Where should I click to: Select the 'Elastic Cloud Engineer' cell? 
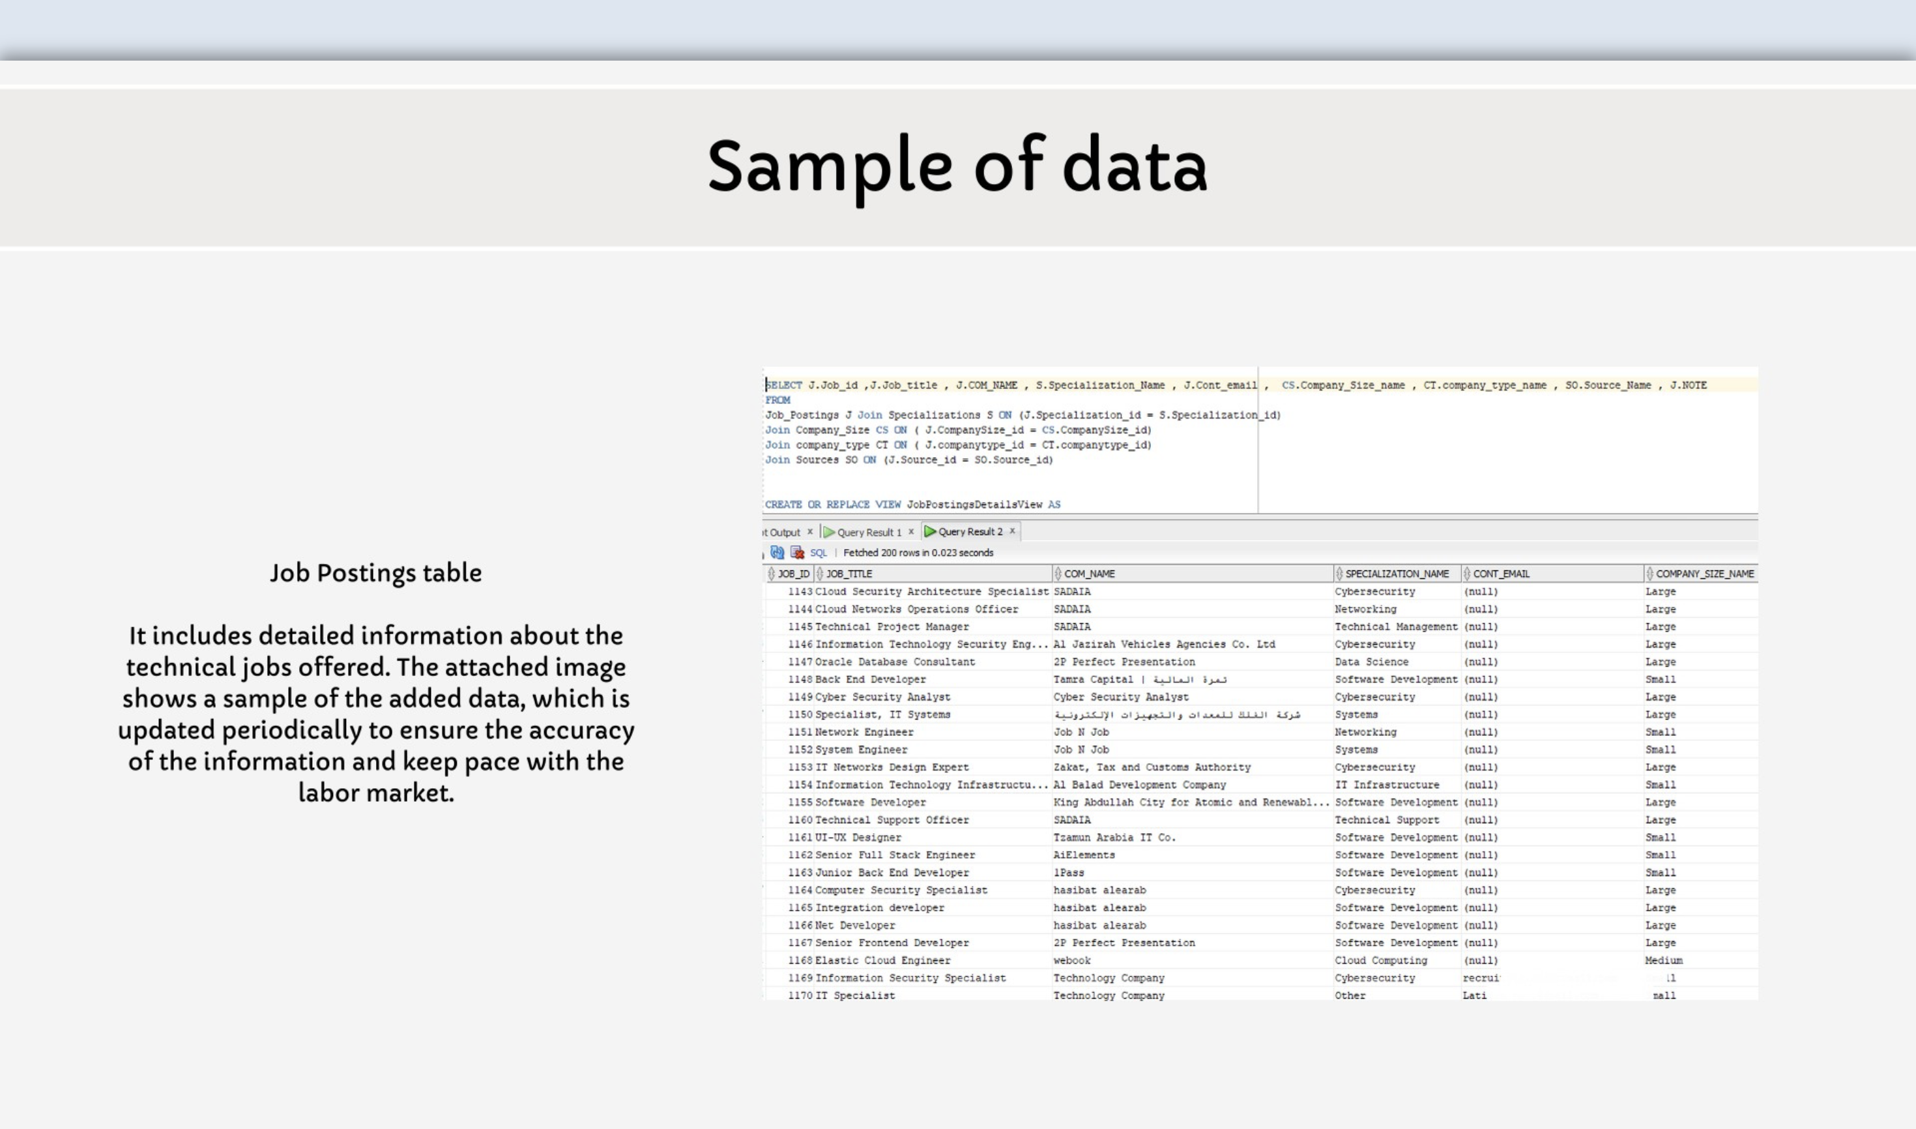click(932, 960)
